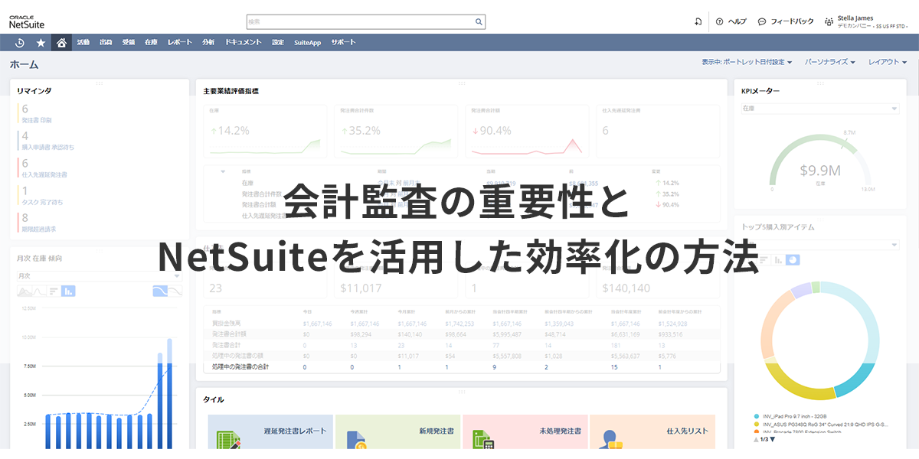Click the 未処理発注書 tile icon
The image size is (919, 459).
[484, 441]
